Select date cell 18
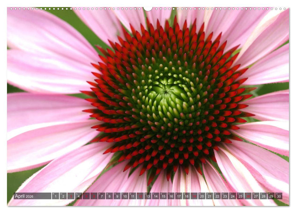296x213 pixels. coord(186,196)
